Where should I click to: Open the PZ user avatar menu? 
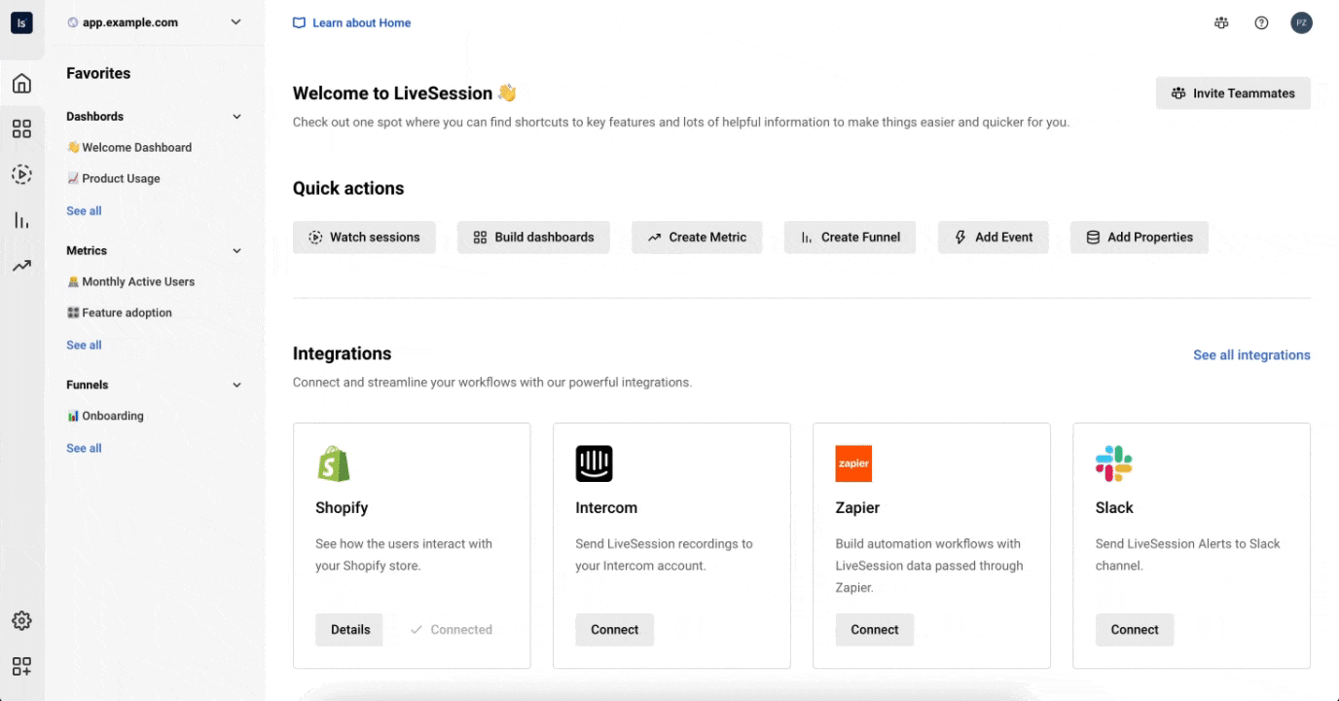click(1301, 23)
